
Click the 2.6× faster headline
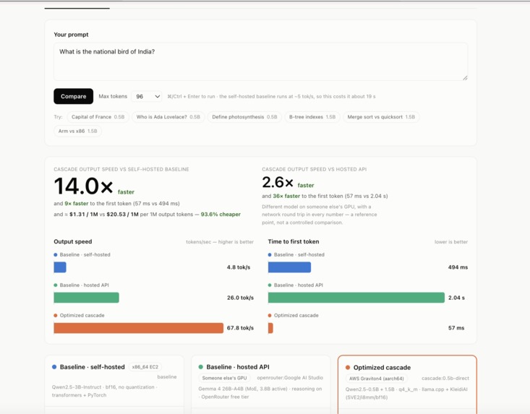288,183
